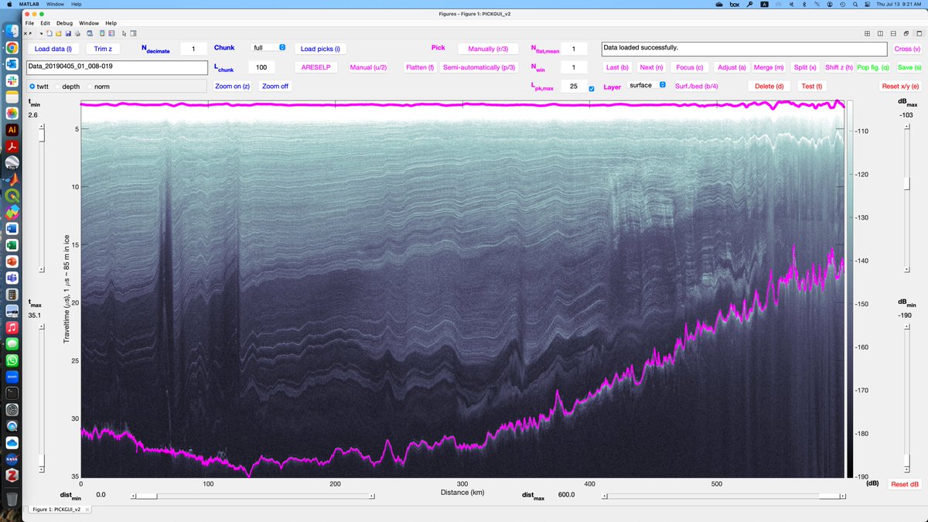Click the Spotlight search icon in menu bar
The width and height of the screenshot is (928, 522).
pyautogui.click(x=856, y=4)
